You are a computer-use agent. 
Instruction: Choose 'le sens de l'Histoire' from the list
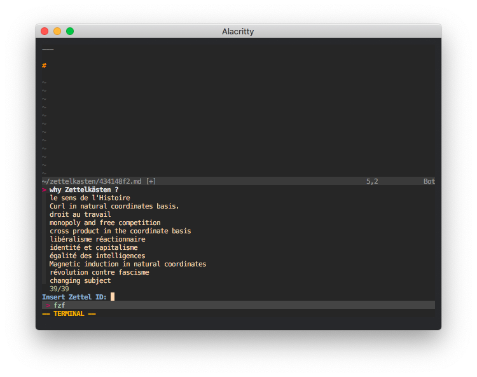(90, 198)
